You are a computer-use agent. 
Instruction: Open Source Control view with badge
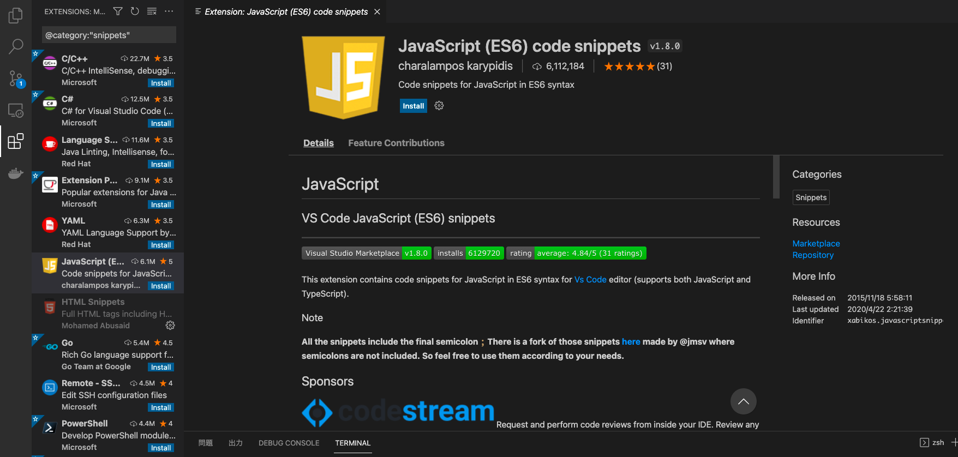point(16,79)
